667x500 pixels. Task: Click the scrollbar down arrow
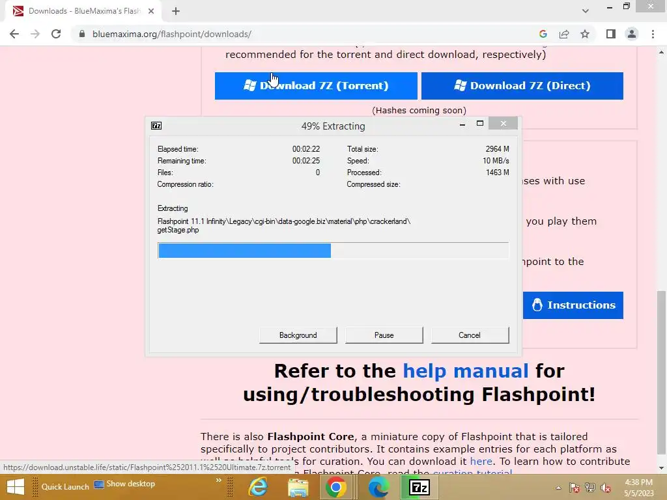661,469
